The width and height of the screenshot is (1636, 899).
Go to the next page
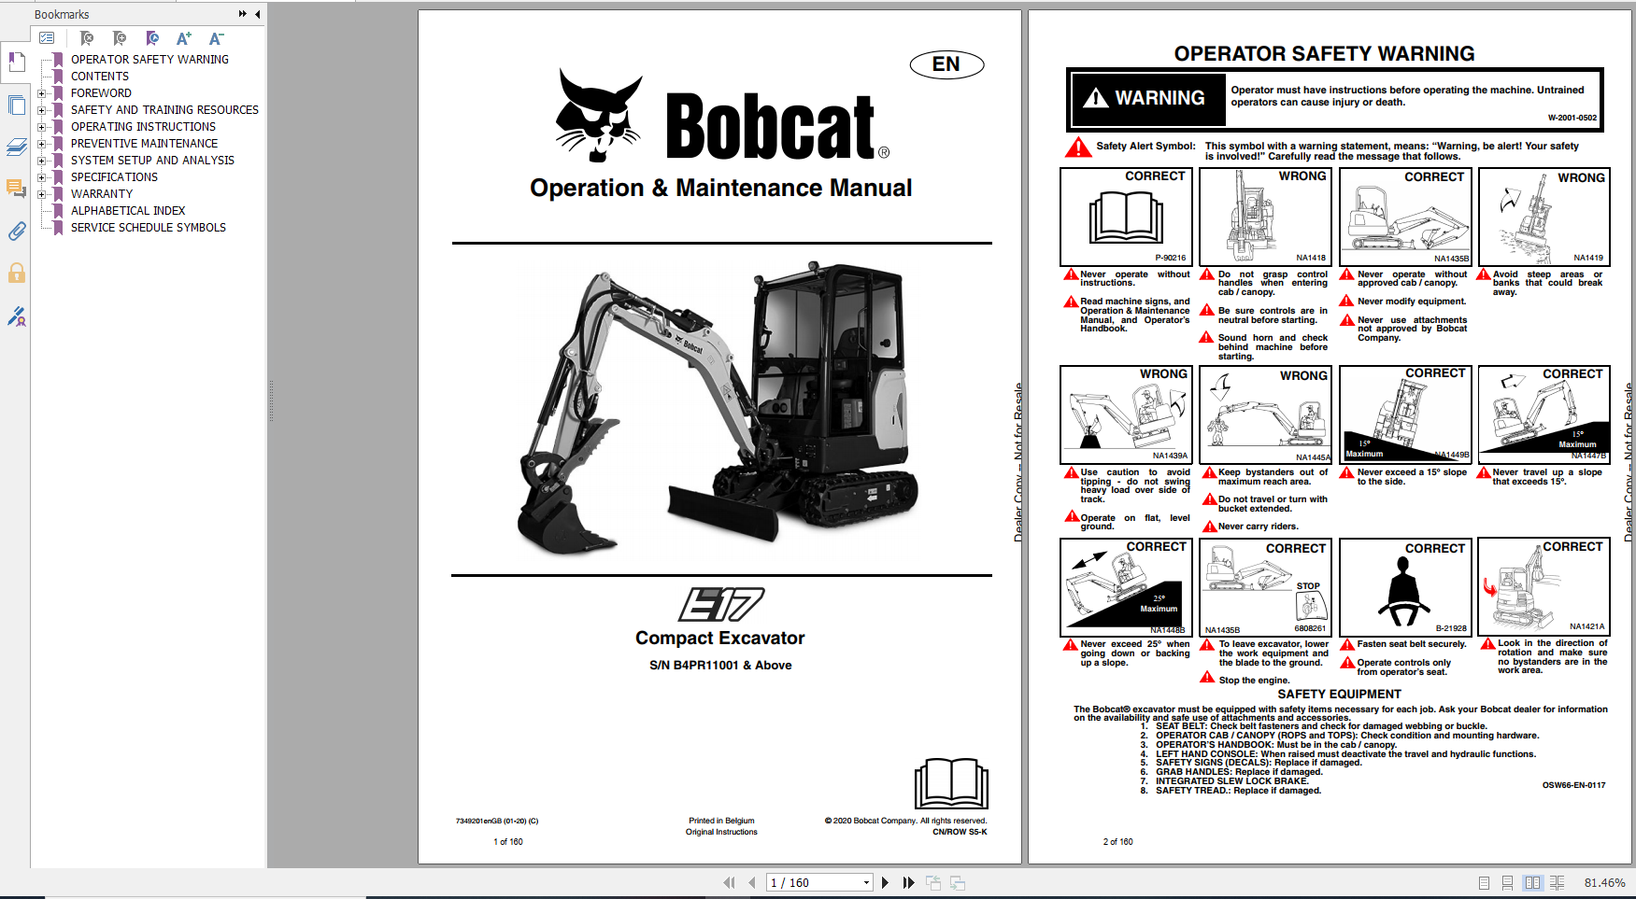pyautogui.click(x=885, y=882)
